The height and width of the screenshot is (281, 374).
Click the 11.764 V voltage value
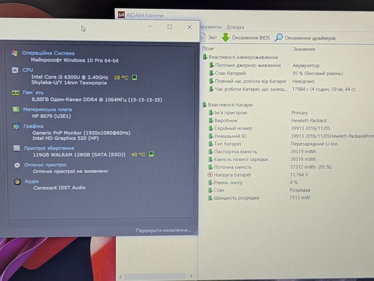pyautogui.click(x=299, y=175)
